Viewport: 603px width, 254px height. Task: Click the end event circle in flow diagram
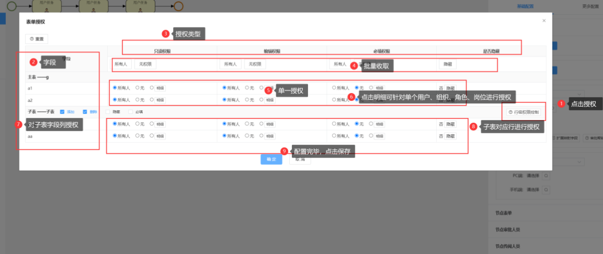pos(179,6)
